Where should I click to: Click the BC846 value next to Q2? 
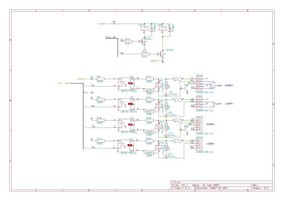pos(170,50)
